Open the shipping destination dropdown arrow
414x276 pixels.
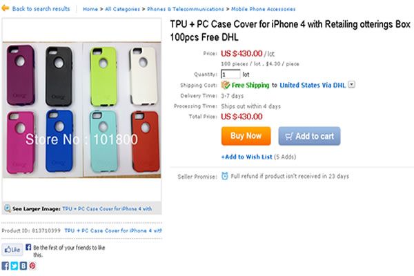[x=352, y=84]
